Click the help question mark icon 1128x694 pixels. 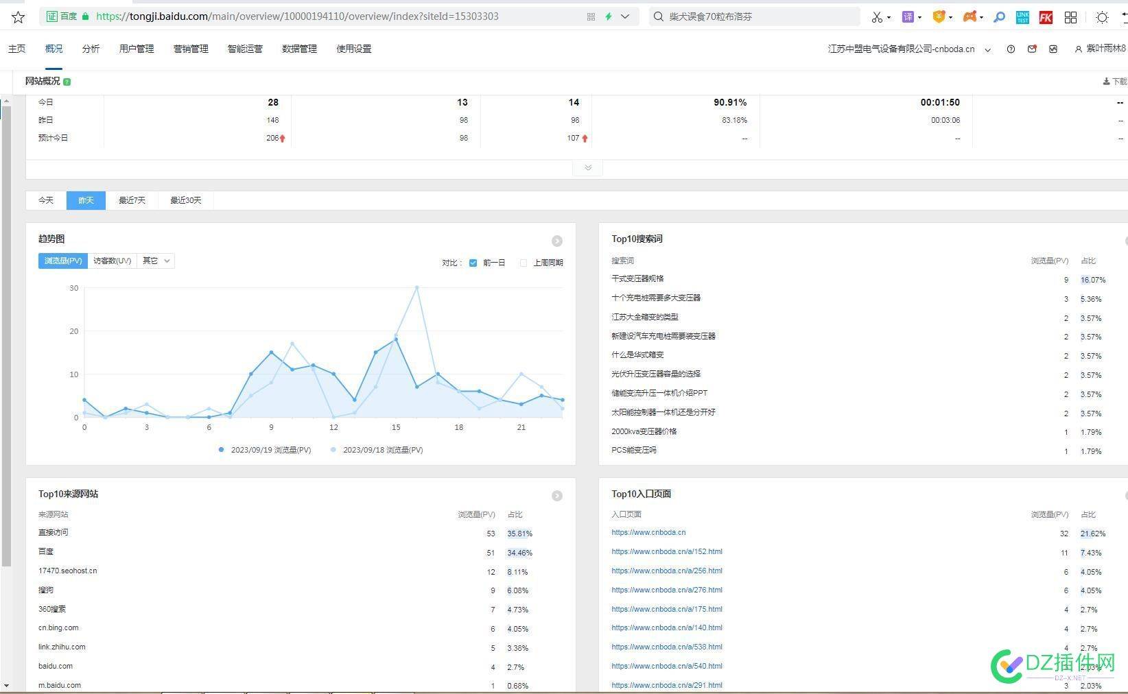pyautogui.click(x=1011, y=49)
